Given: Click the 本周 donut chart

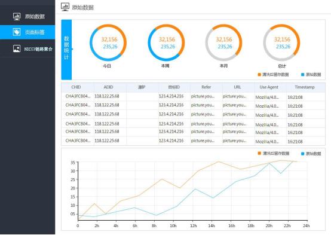Looking at the screenshot, I should tap(166, 42).
